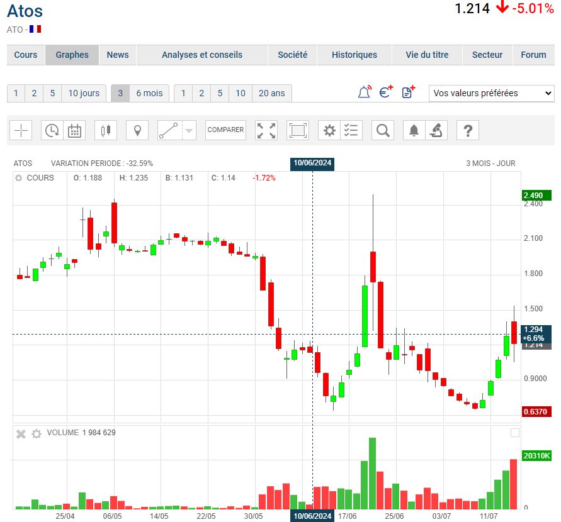Click the -5.01% change value
The height and width of the screenshot is (522, 561).
pos(533,8)
